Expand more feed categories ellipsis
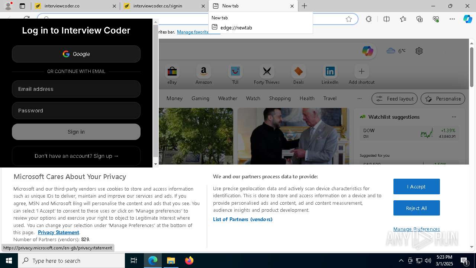The width and height of the screenshot is (476, 268). tap(359, 99)
